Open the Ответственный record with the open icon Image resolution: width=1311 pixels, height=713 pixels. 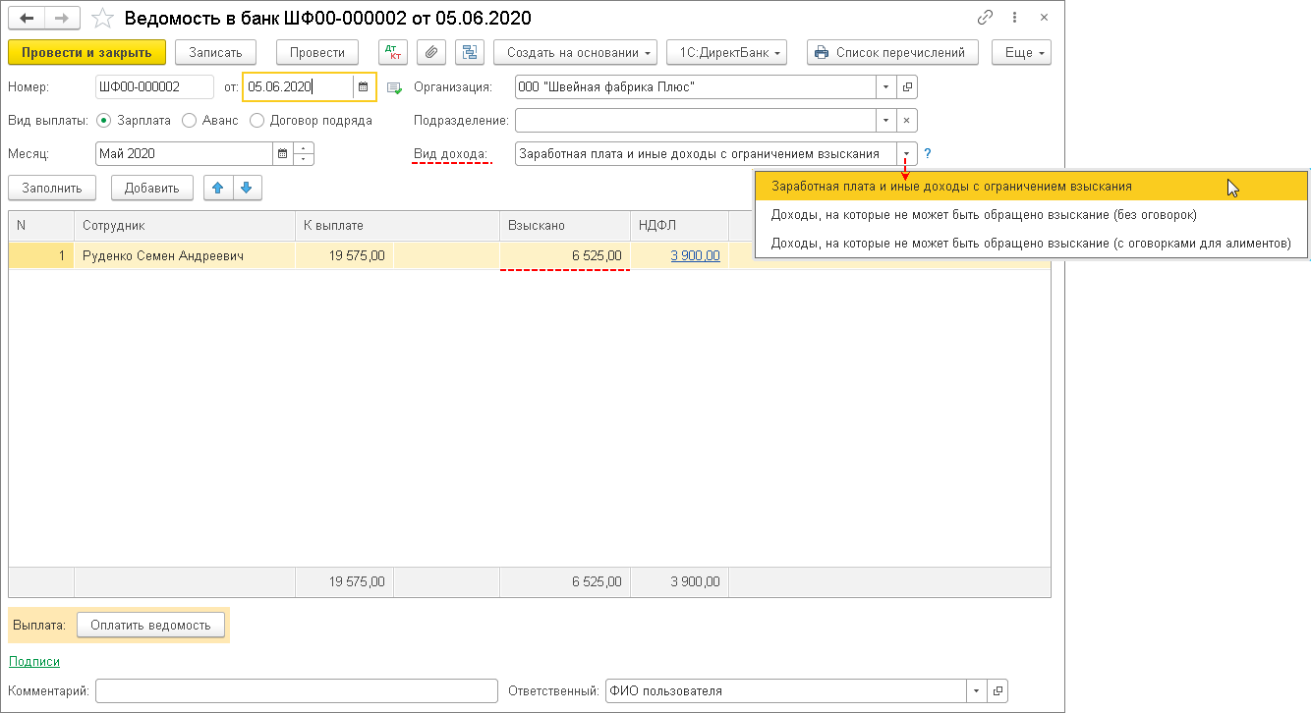(997, 691)
